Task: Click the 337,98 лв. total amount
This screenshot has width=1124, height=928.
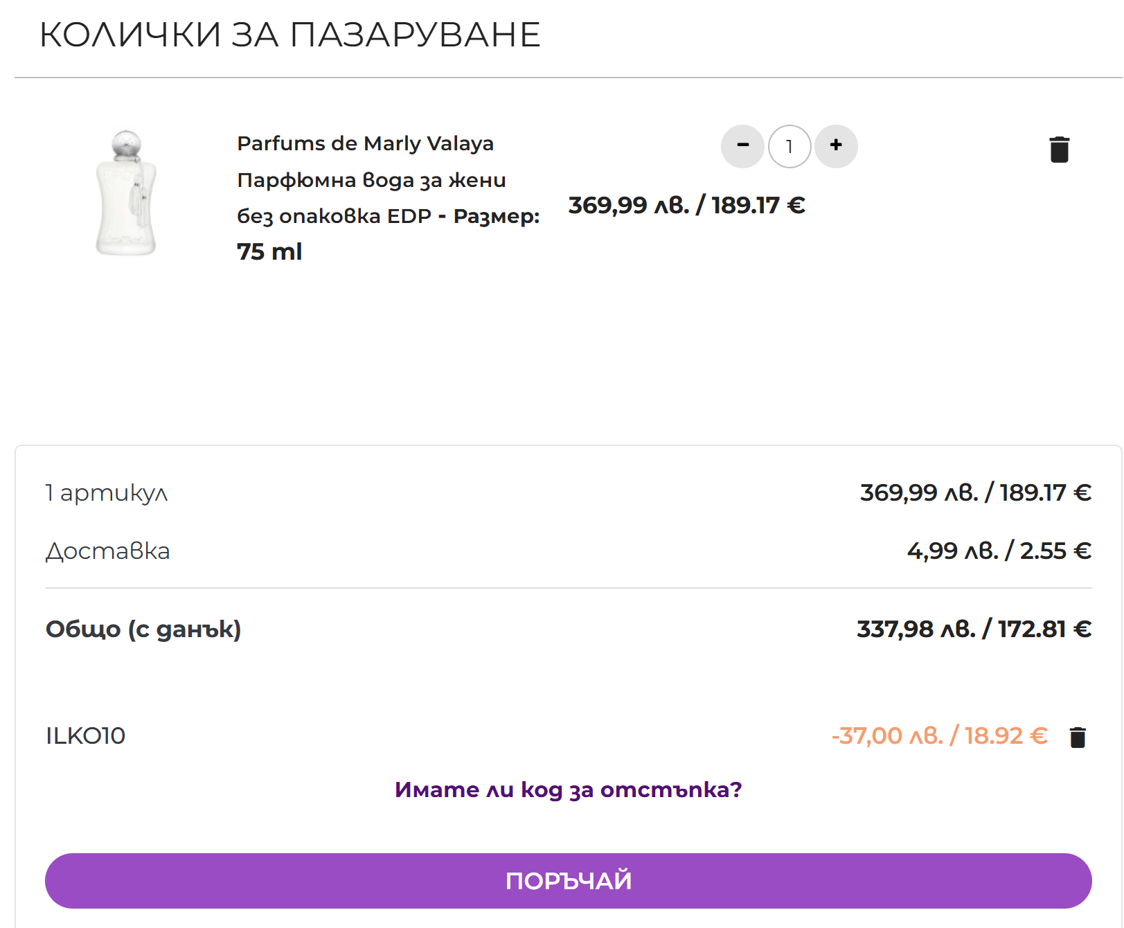Action: (x=974, y=629)
